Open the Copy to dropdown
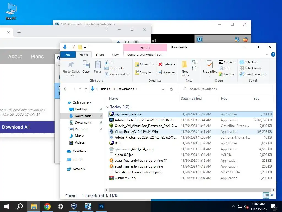The width and height of the screenshot is (282, 212). click(144, 72)
